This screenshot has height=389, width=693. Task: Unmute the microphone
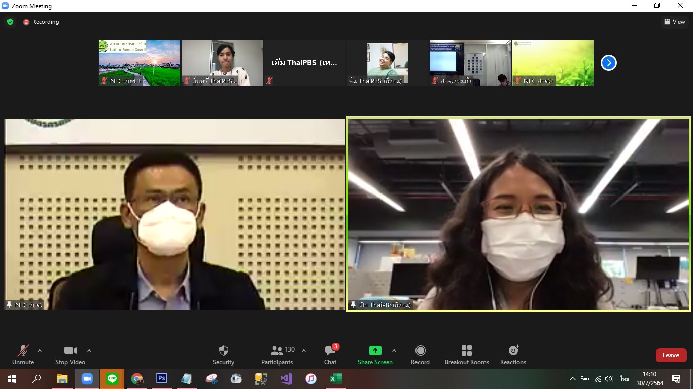pos(23,355)
